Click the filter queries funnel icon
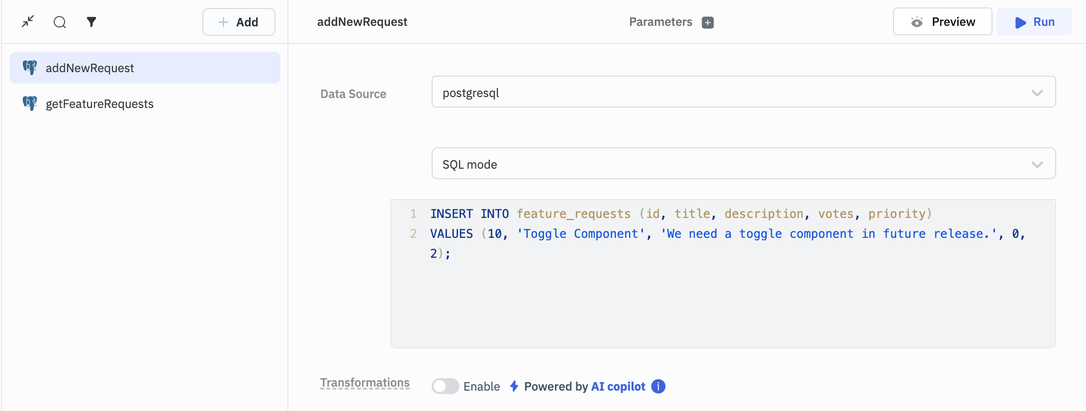Viewport: 1086px width, 411px height. point(91,21)
